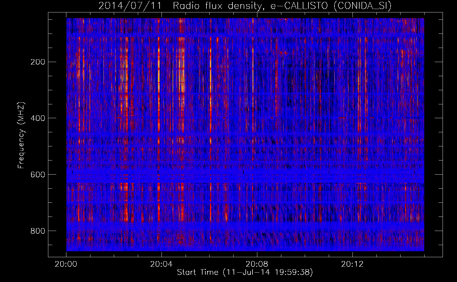The width and height of the screenshot is (457, 282).
Task: Click the 20:00 time tick label
Action: 66,264
